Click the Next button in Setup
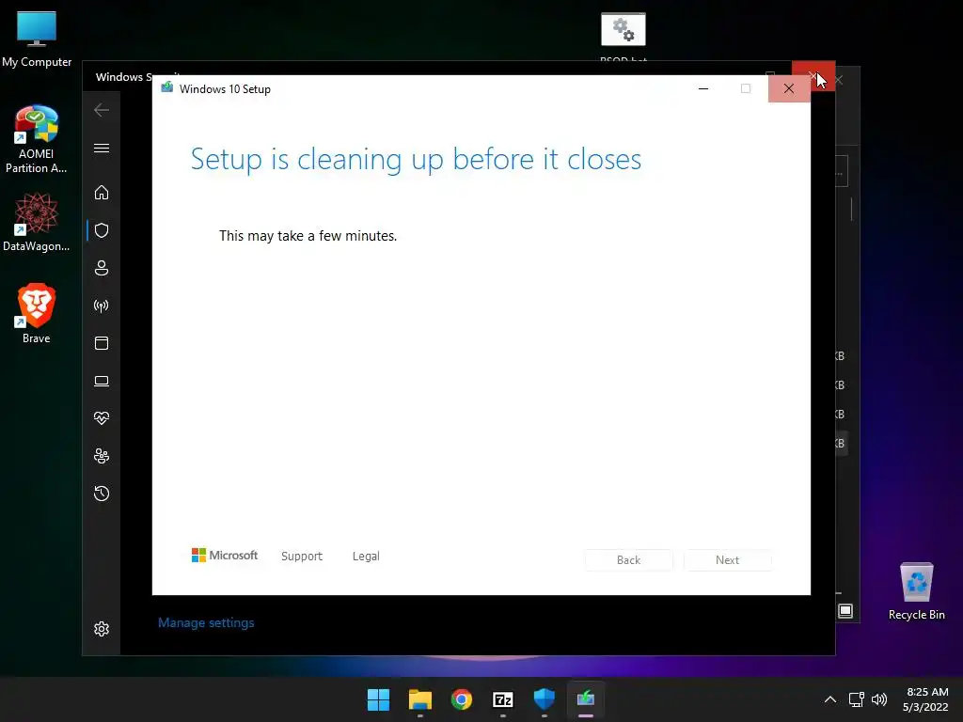The image size is (963, 722). [727, 560]
